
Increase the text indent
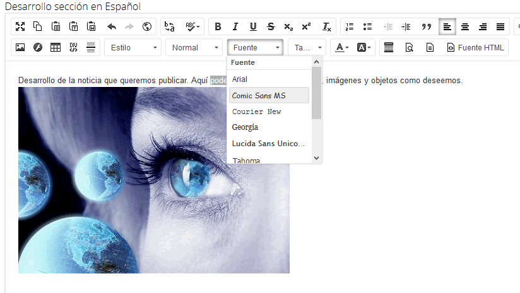406,26
